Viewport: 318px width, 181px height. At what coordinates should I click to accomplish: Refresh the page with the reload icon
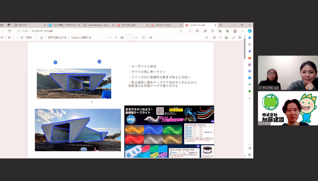(10, 31)
